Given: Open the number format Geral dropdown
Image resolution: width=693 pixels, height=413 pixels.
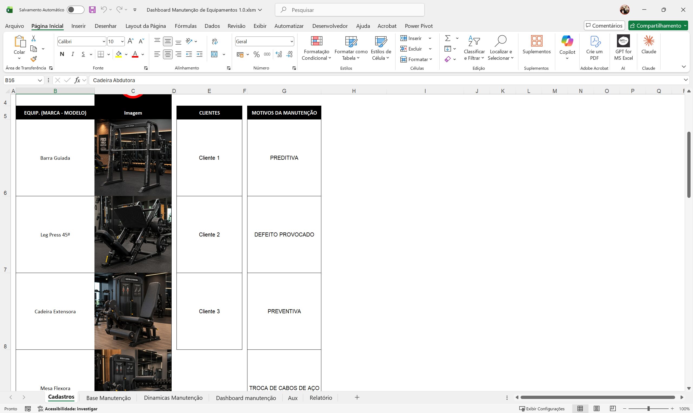Looking at the screenshot, I should tap(292, 41).
